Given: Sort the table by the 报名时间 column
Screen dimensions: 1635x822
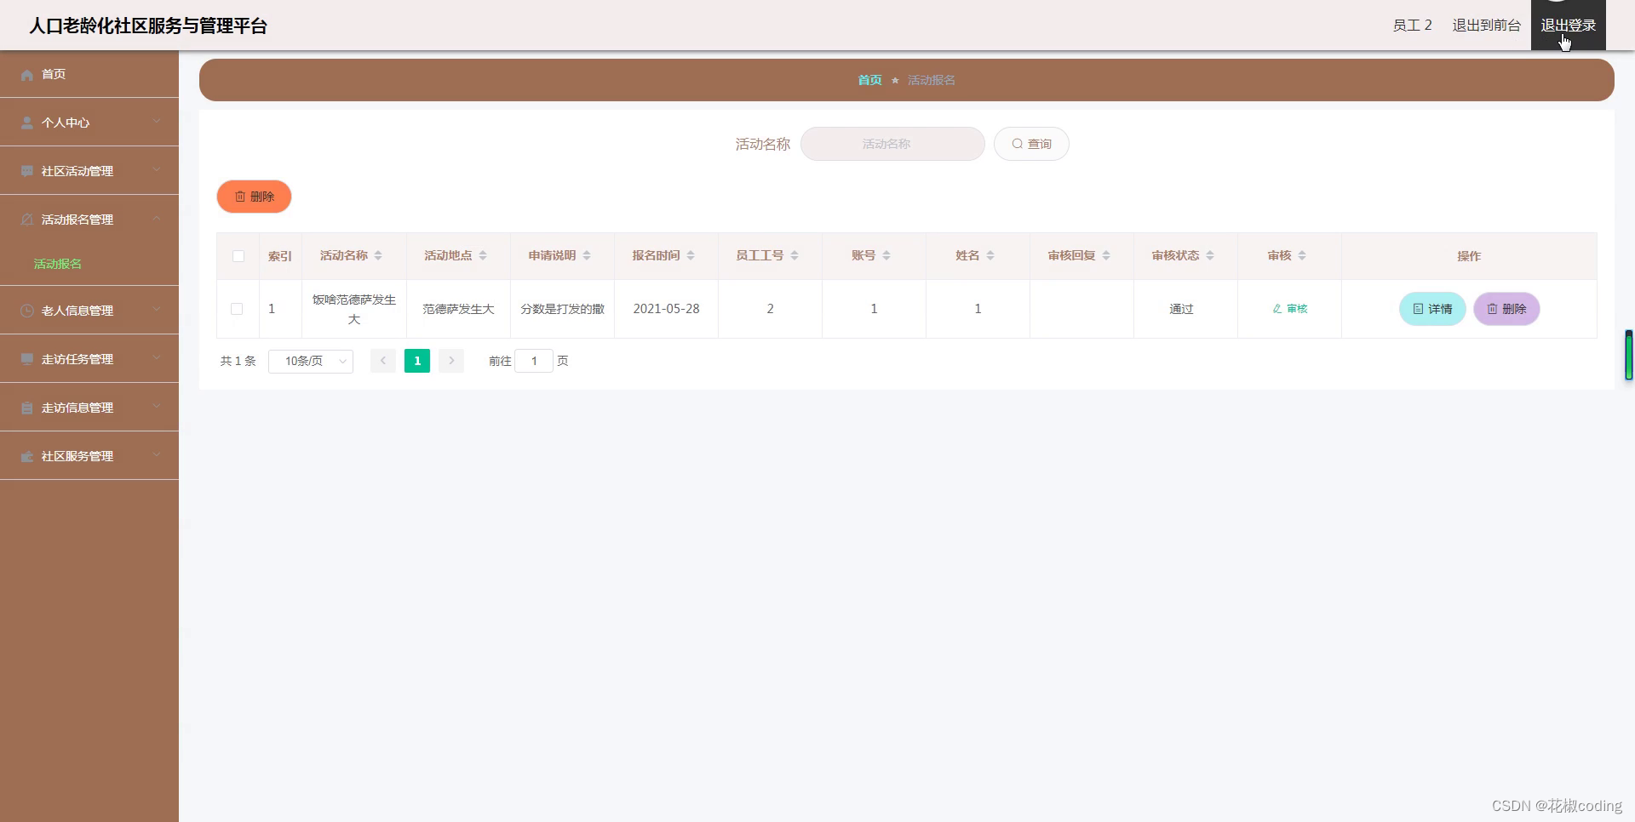Looking at the screenshot, I should coord(691,256).
